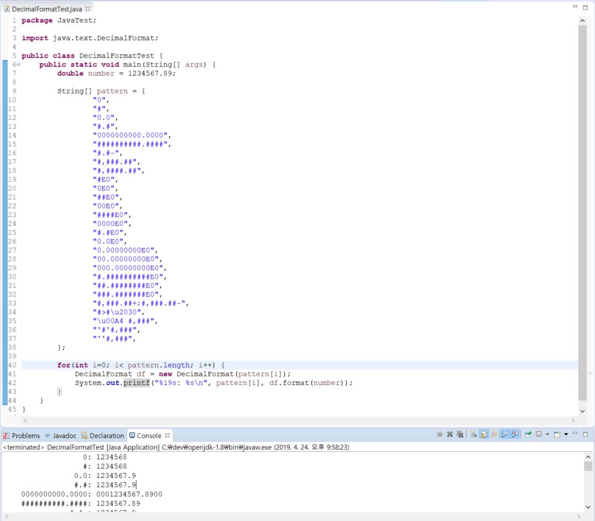Click Open Console icon
Screen dimensions: 595x521
pos(557,434)
